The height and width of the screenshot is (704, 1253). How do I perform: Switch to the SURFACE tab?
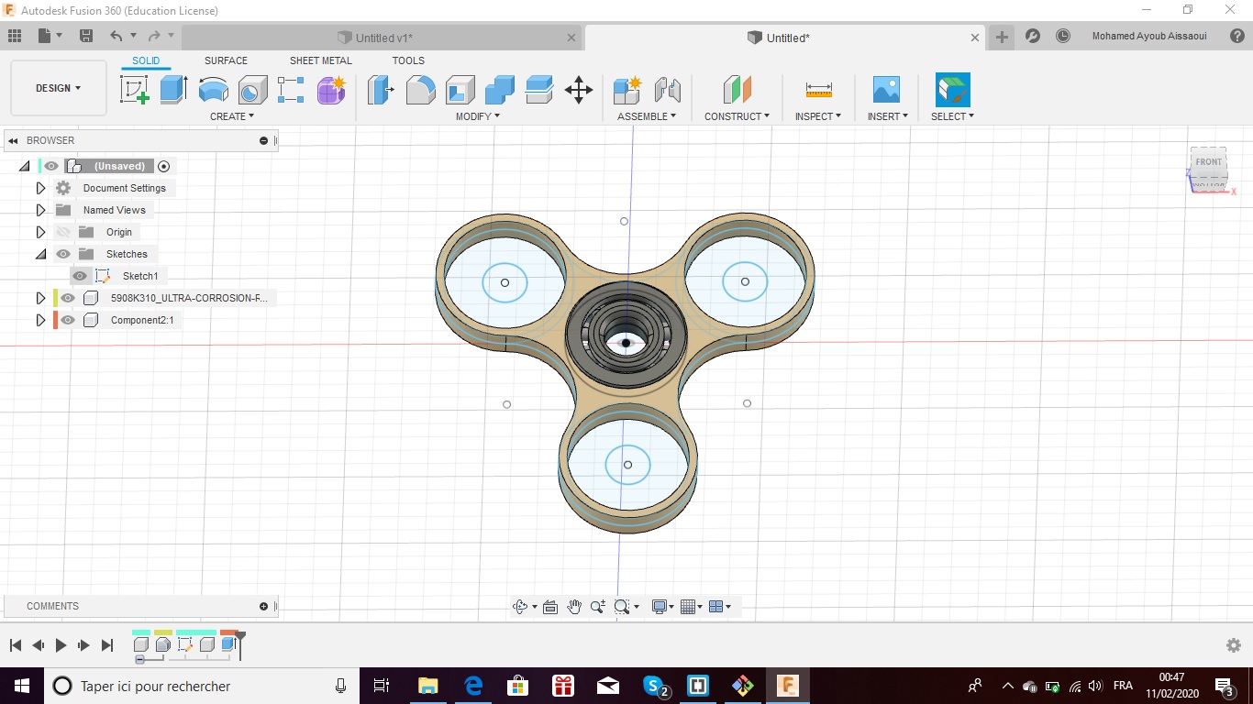226,60
